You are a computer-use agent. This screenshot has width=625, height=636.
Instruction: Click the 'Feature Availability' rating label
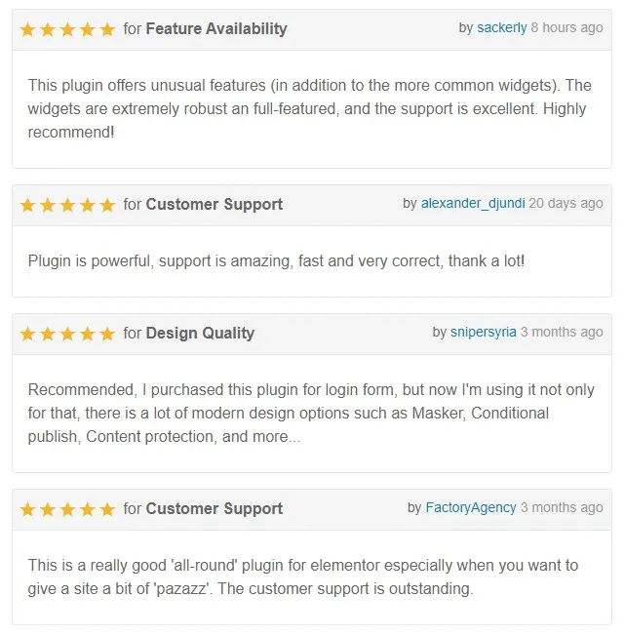[x=215, y=28]
